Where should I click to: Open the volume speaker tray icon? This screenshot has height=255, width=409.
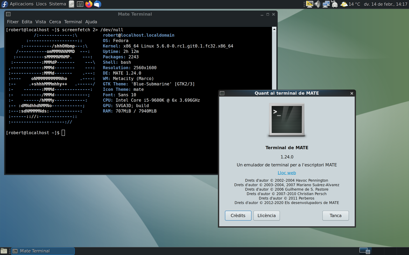pos(317,4)
